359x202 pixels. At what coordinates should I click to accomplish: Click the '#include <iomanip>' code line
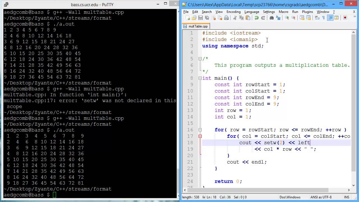[x=230, y=40]
